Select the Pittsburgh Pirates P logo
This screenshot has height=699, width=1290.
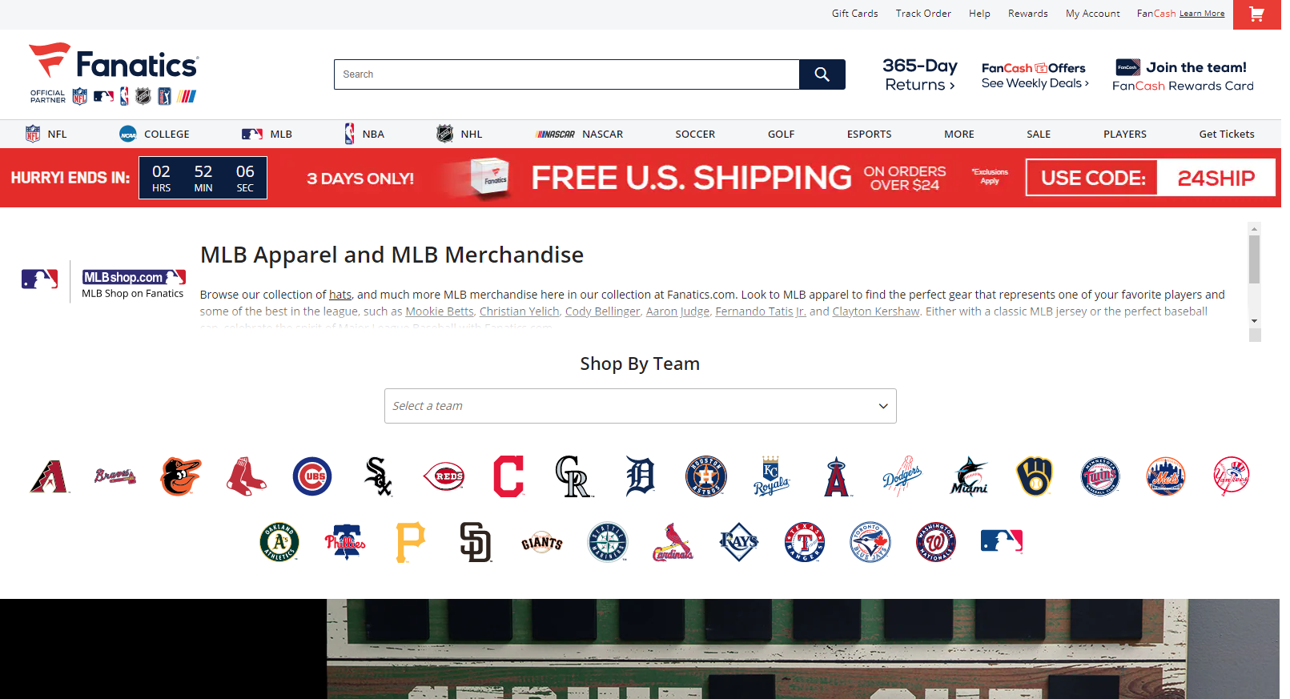pos(411,542)
